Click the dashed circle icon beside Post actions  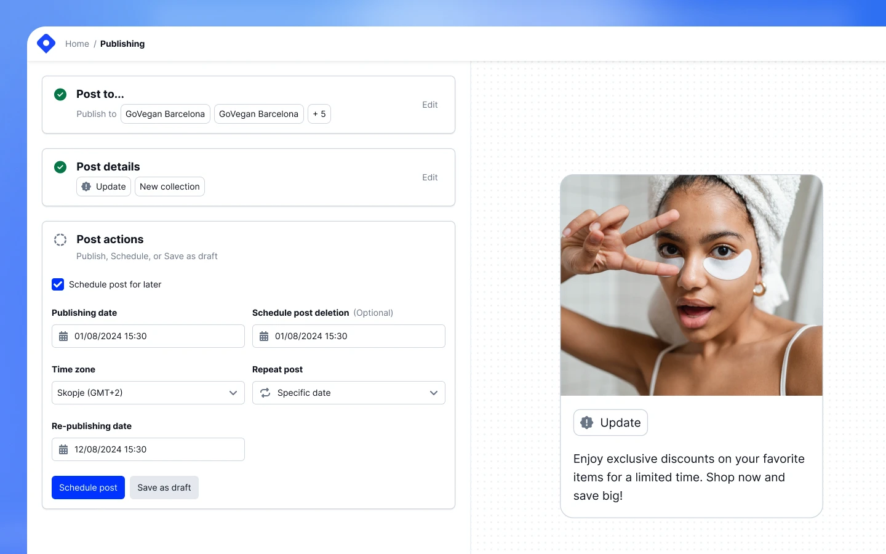pyautogui.click(x=60, y=239)
